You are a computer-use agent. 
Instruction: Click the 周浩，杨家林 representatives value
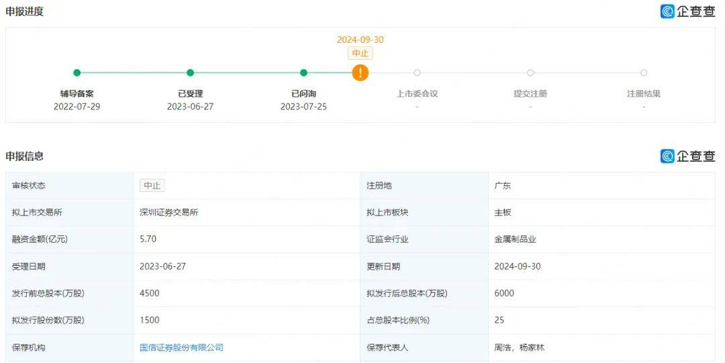519,348
